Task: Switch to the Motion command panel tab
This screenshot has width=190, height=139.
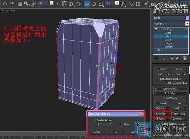Action: pos(174,12)
